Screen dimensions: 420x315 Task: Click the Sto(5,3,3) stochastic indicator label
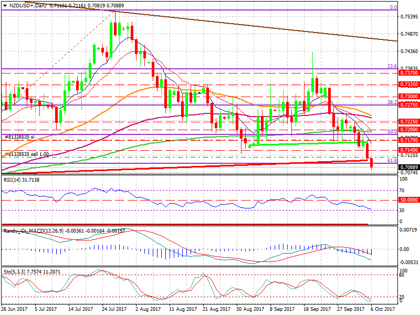13,271
